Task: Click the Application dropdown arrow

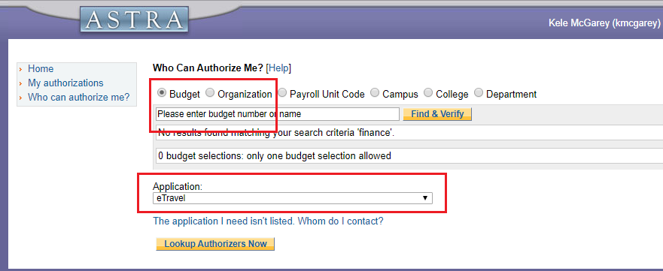Action: click(425, 198)
